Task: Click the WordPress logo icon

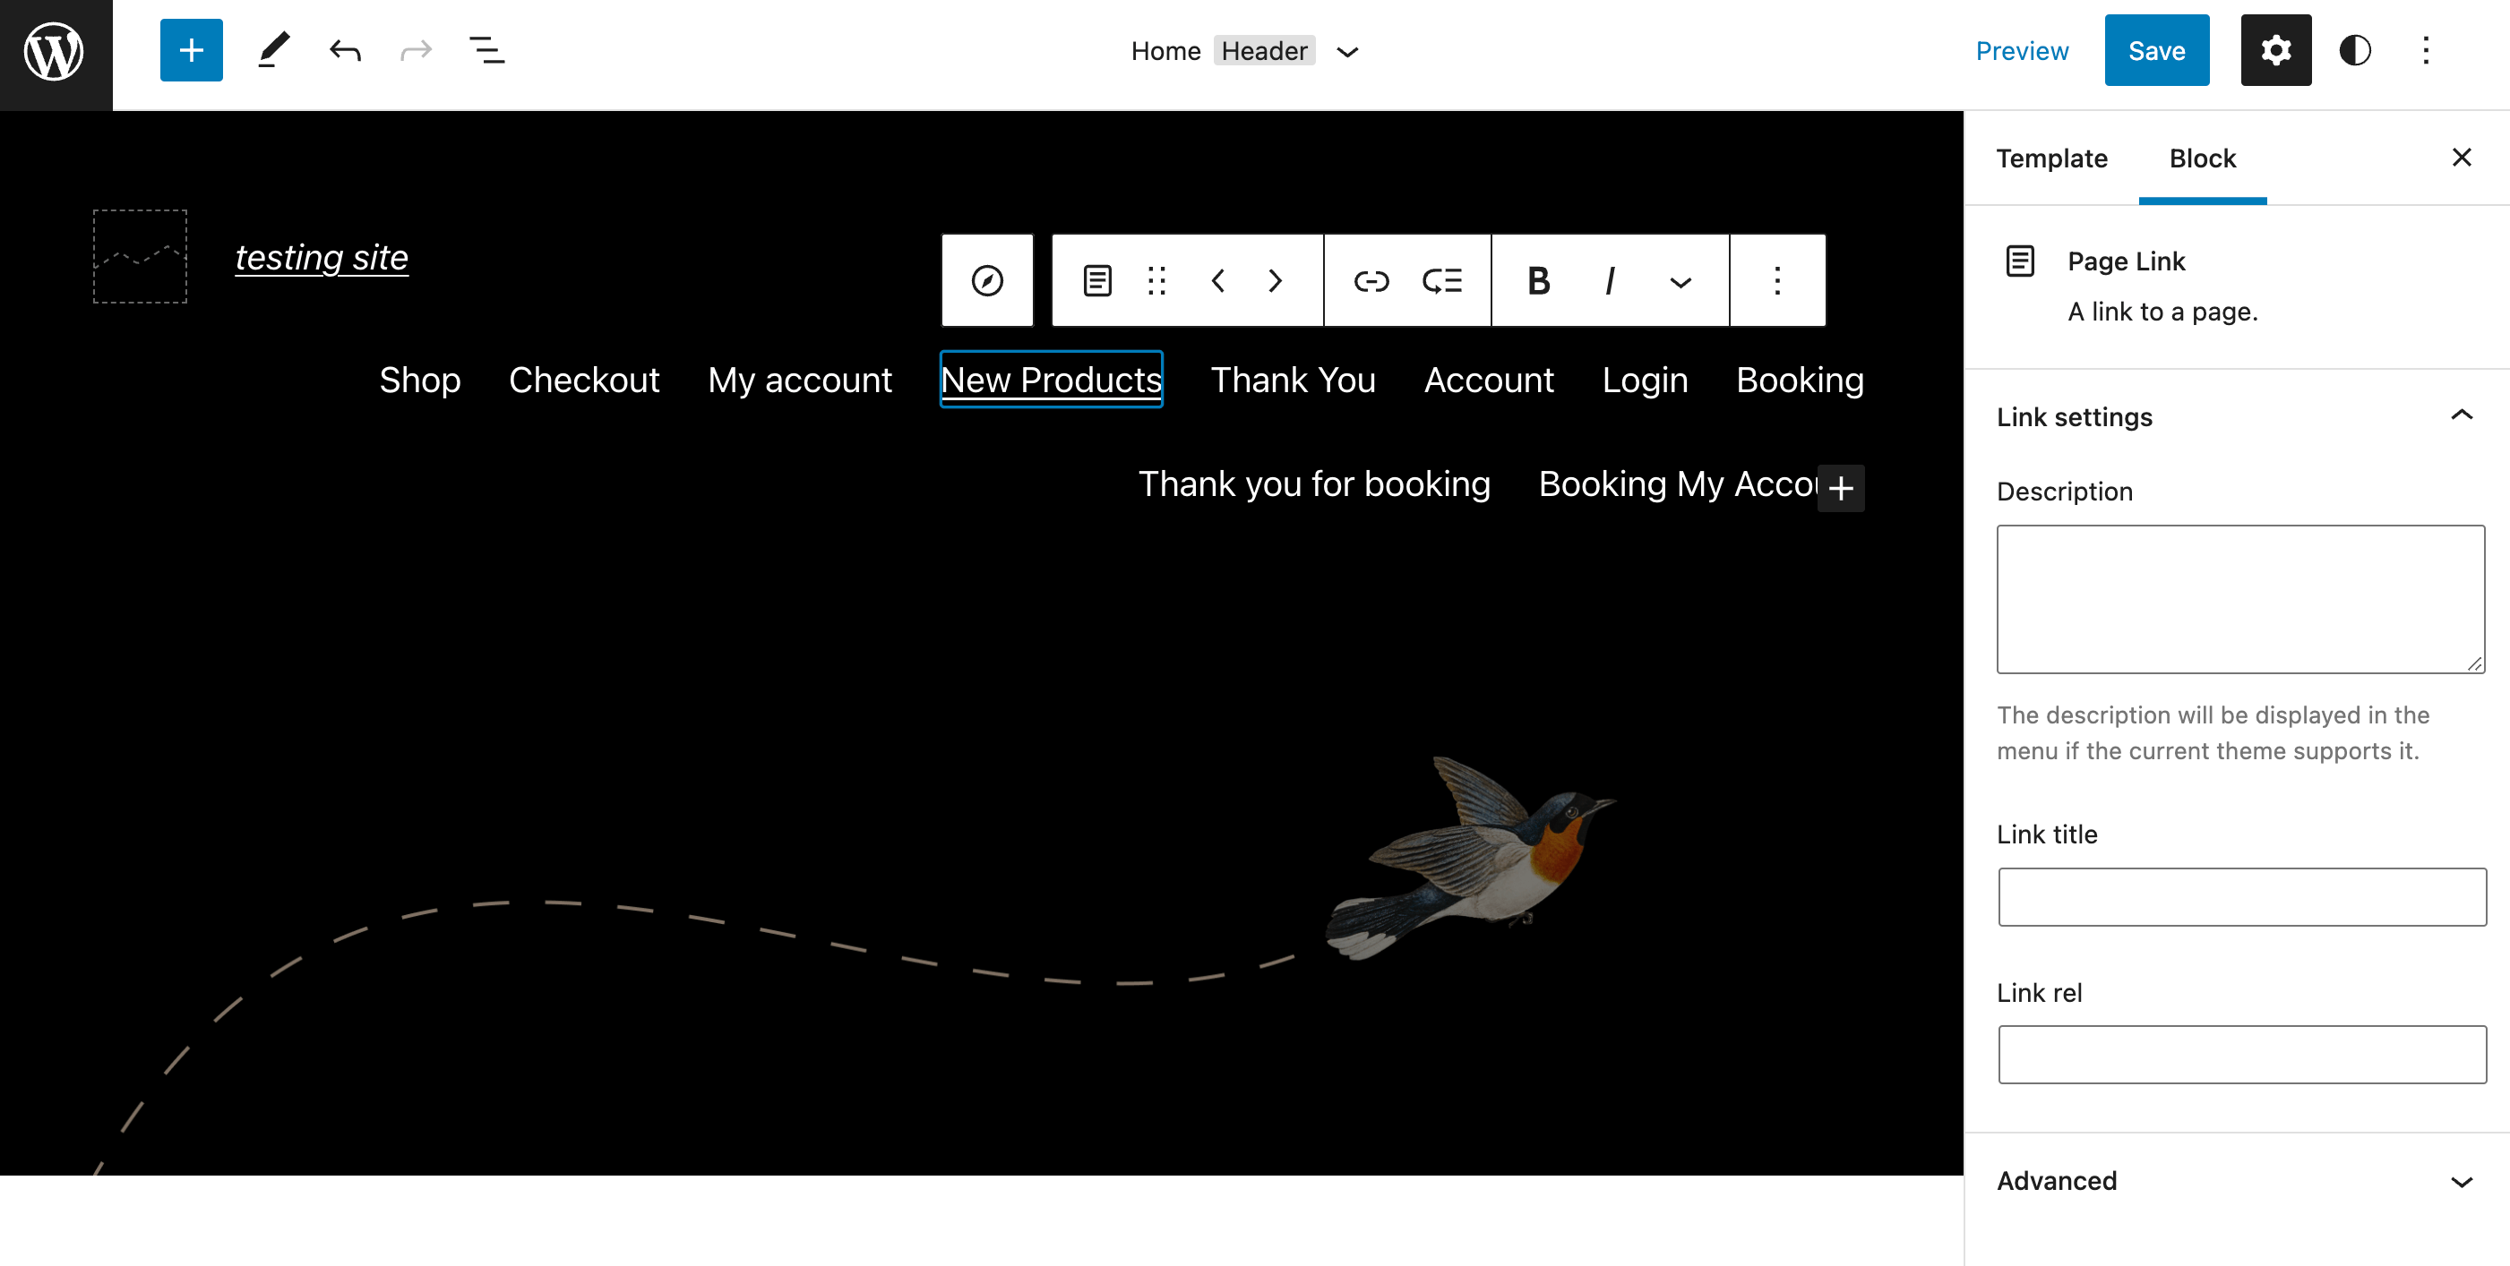Action: pyautogui.click(x=55, y=53)
